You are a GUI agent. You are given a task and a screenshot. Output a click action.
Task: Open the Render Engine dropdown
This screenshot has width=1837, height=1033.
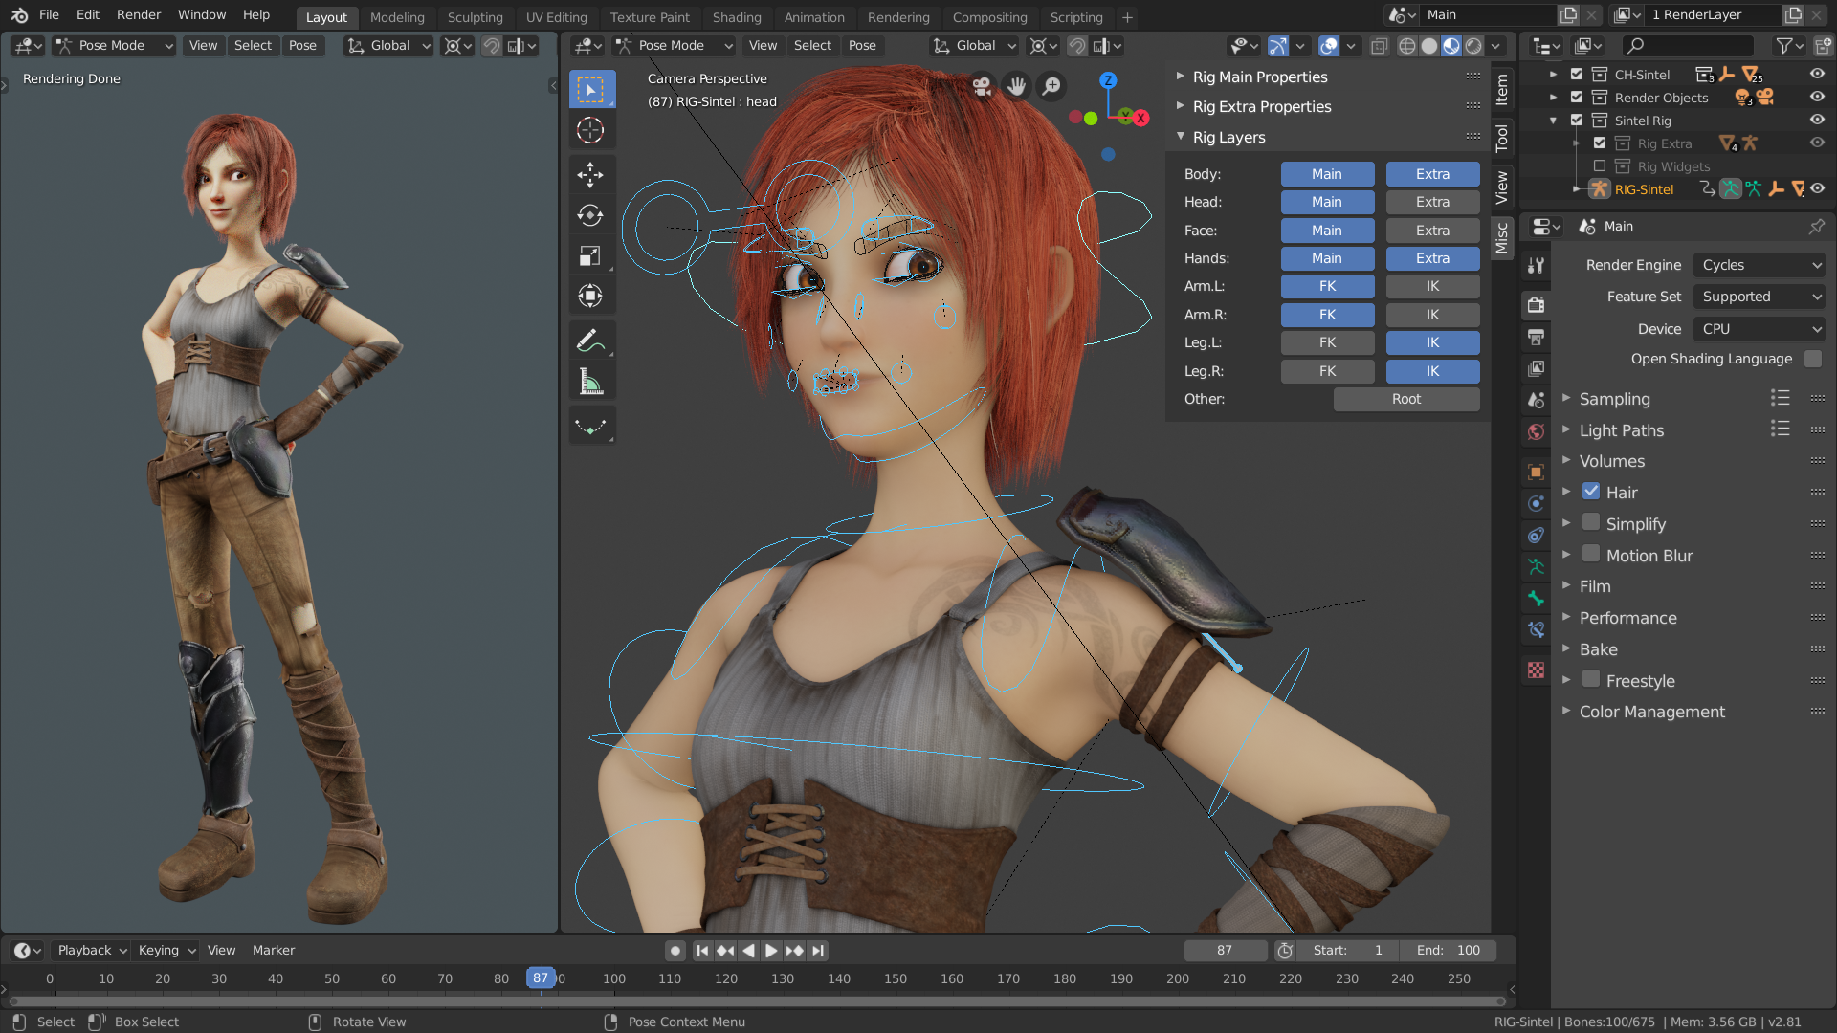[1760, 265]
